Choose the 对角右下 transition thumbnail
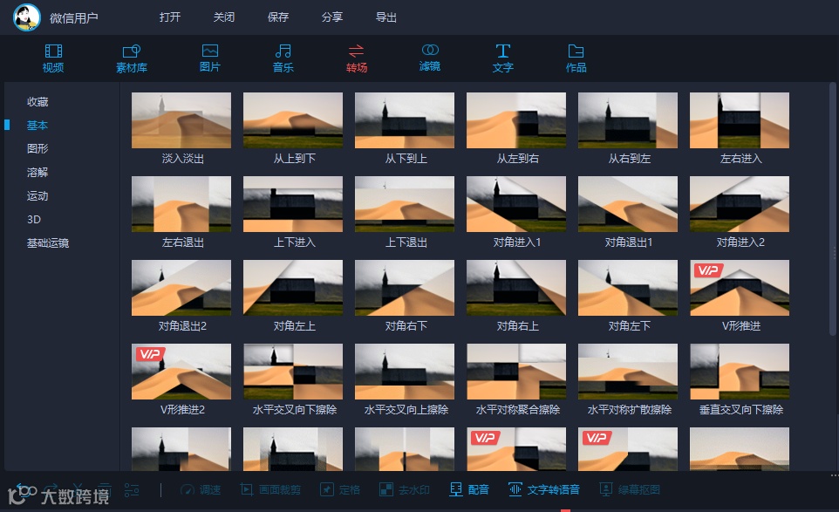 405,288
